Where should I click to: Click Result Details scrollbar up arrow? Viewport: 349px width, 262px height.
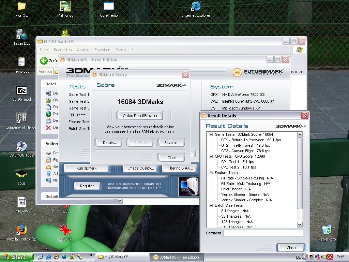(x=300, y=134)
